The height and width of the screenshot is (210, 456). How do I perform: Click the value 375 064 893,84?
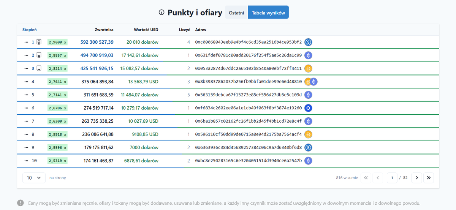point(97,82)
